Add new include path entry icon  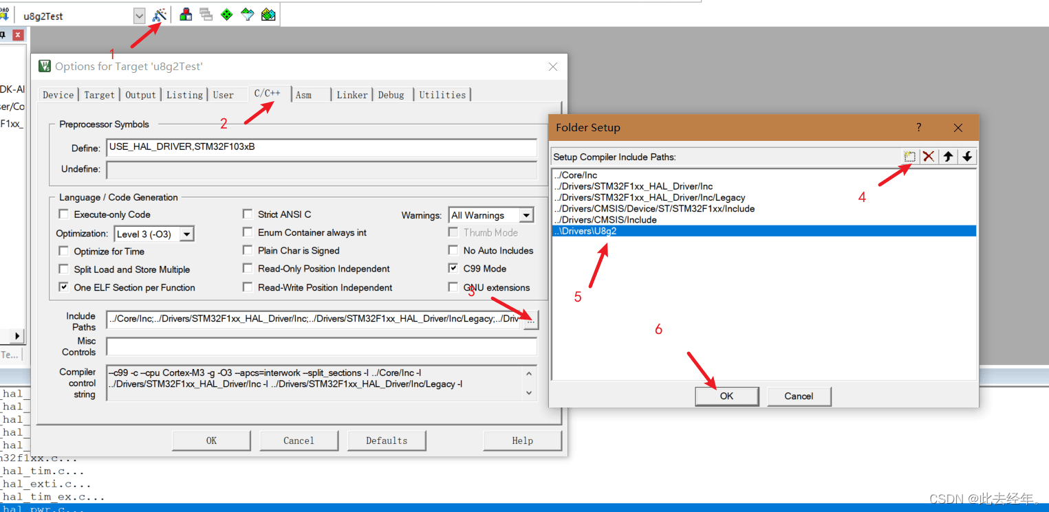[909, 157]
